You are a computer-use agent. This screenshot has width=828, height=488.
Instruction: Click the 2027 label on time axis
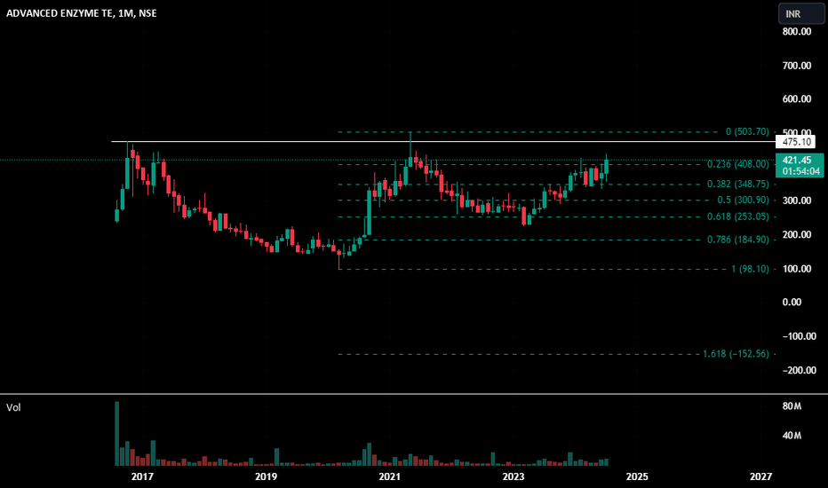click(761, 476)
